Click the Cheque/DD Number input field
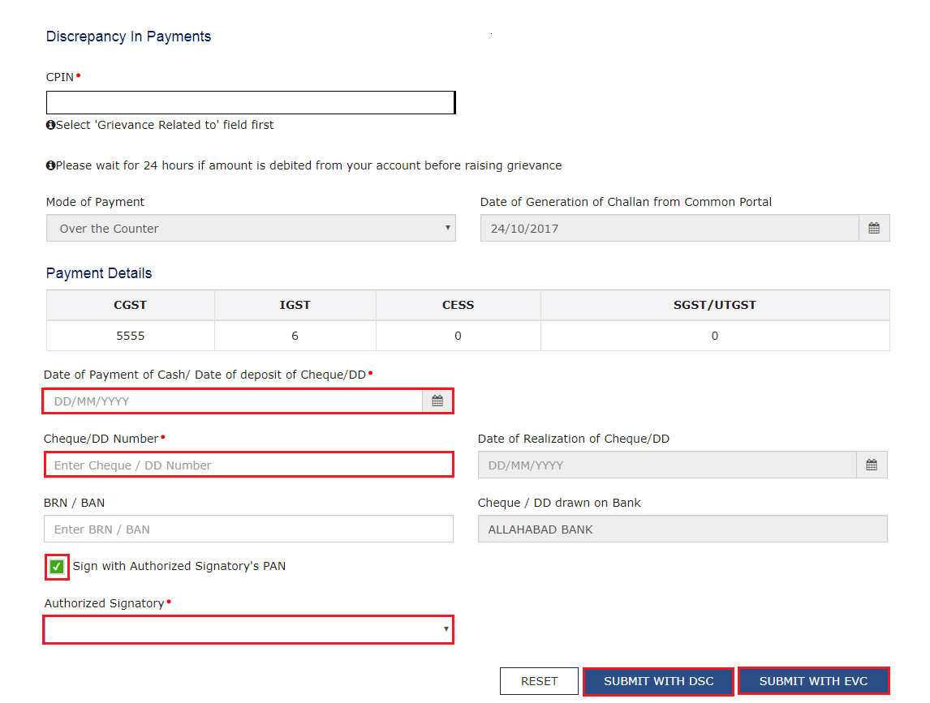 point(249,464)
